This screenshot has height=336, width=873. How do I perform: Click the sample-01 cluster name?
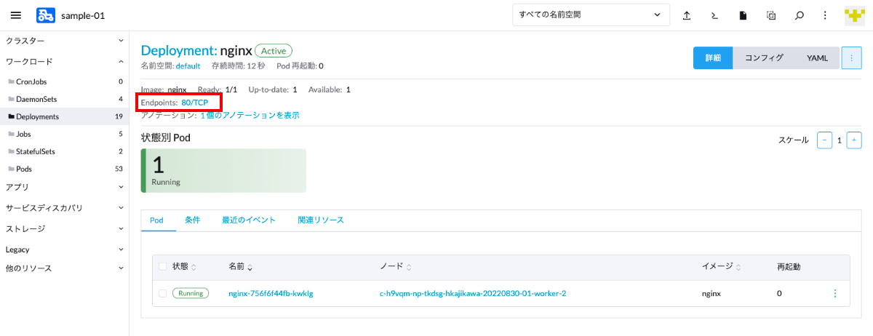coord(84,15)
